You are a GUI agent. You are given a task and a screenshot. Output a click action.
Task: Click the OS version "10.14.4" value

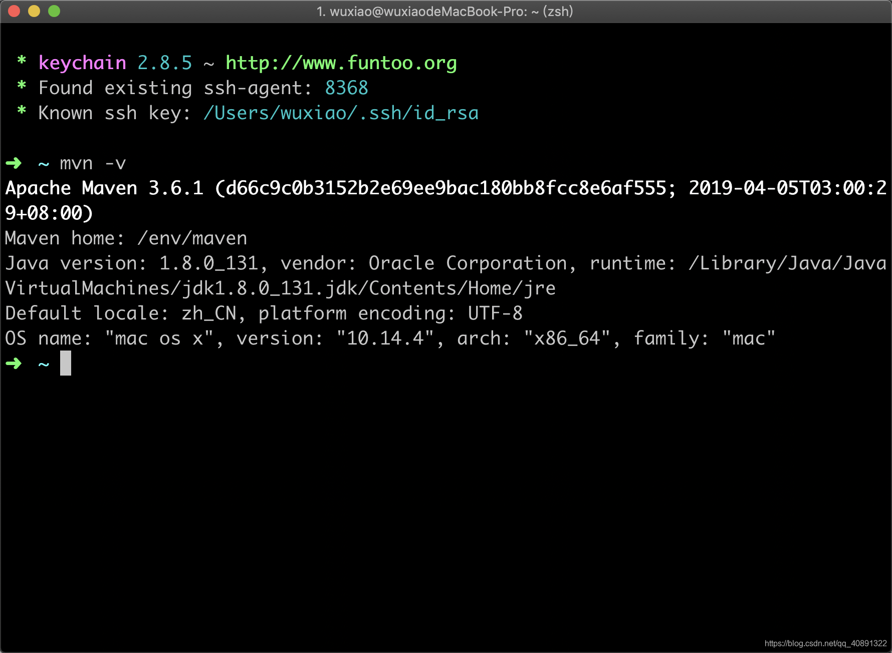click(x=385, y=339)
